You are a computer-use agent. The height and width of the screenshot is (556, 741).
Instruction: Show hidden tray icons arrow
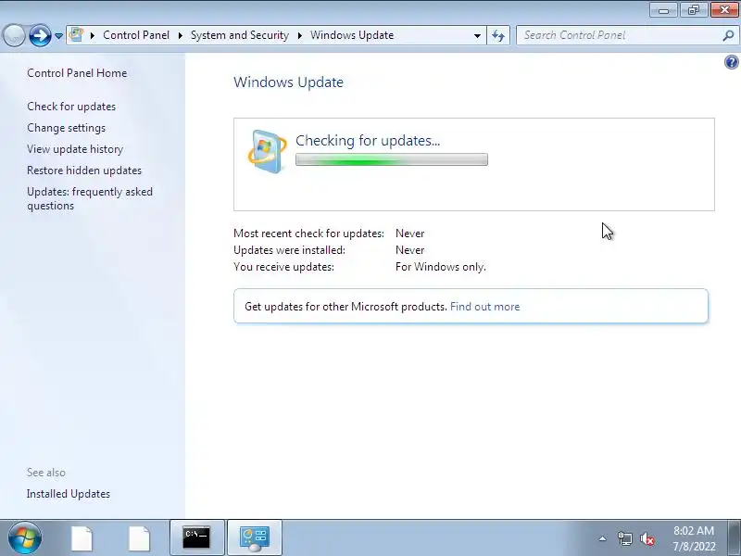point(603,538)
